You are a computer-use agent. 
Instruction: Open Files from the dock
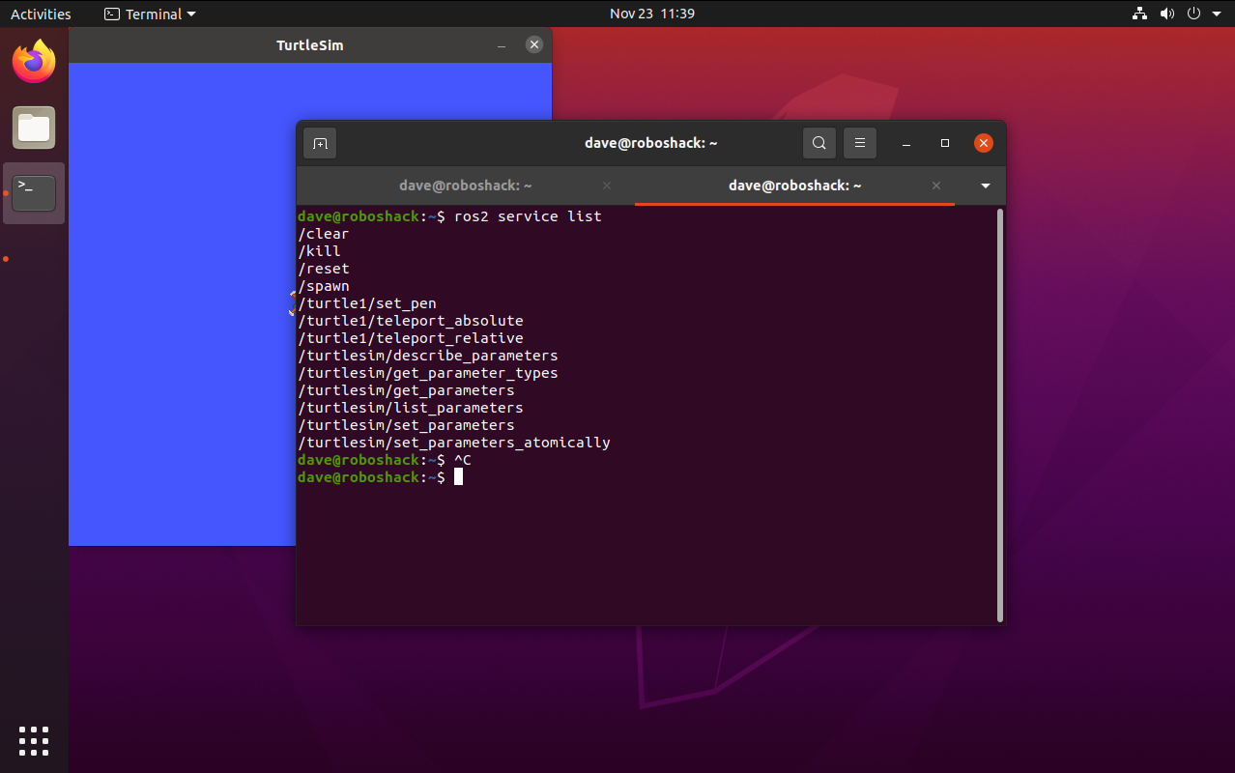[34, 128]
